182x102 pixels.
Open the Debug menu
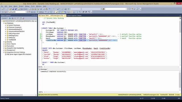[27, 6]
